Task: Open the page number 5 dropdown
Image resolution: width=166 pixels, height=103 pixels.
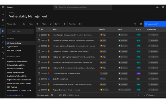Action: 139,95
